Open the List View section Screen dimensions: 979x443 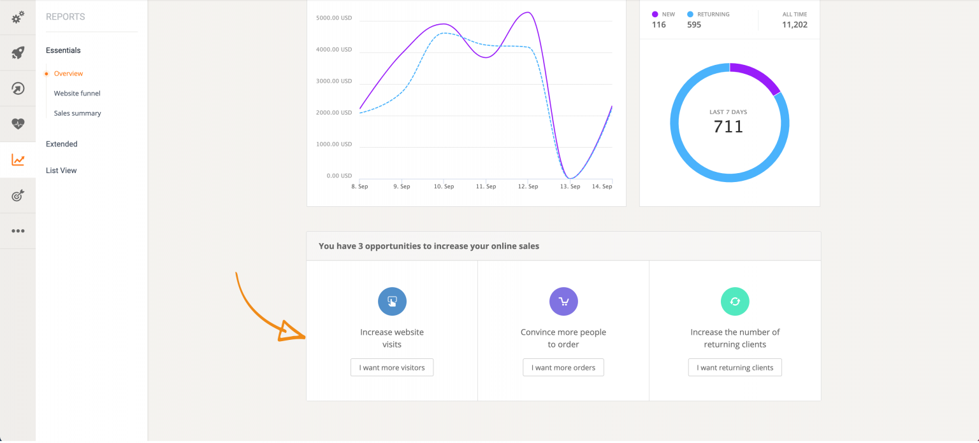pyautogui.click(x=61, y=170)
